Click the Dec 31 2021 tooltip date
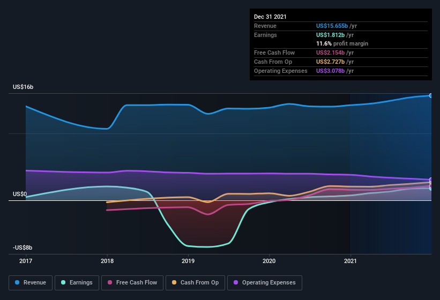The height and width of the screenshot is (300, 440). (x=270, y=17)
